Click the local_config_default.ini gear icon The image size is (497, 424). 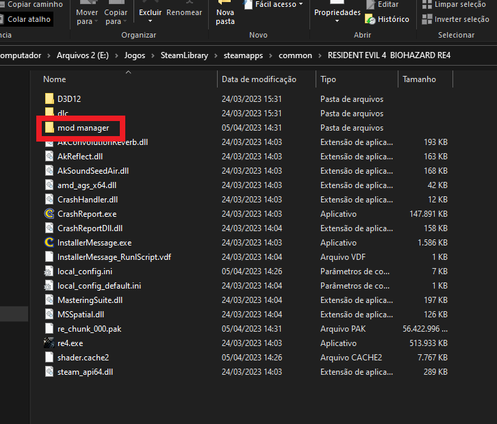coord(49,286)
